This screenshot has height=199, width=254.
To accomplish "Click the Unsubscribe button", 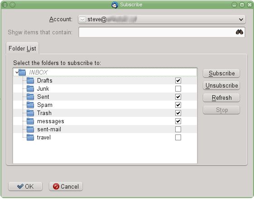I will tap(221, 85).
